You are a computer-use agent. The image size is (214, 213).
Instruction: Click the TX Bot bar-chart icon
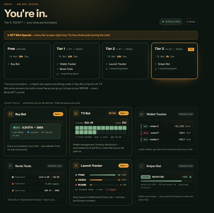coord(76,113)
